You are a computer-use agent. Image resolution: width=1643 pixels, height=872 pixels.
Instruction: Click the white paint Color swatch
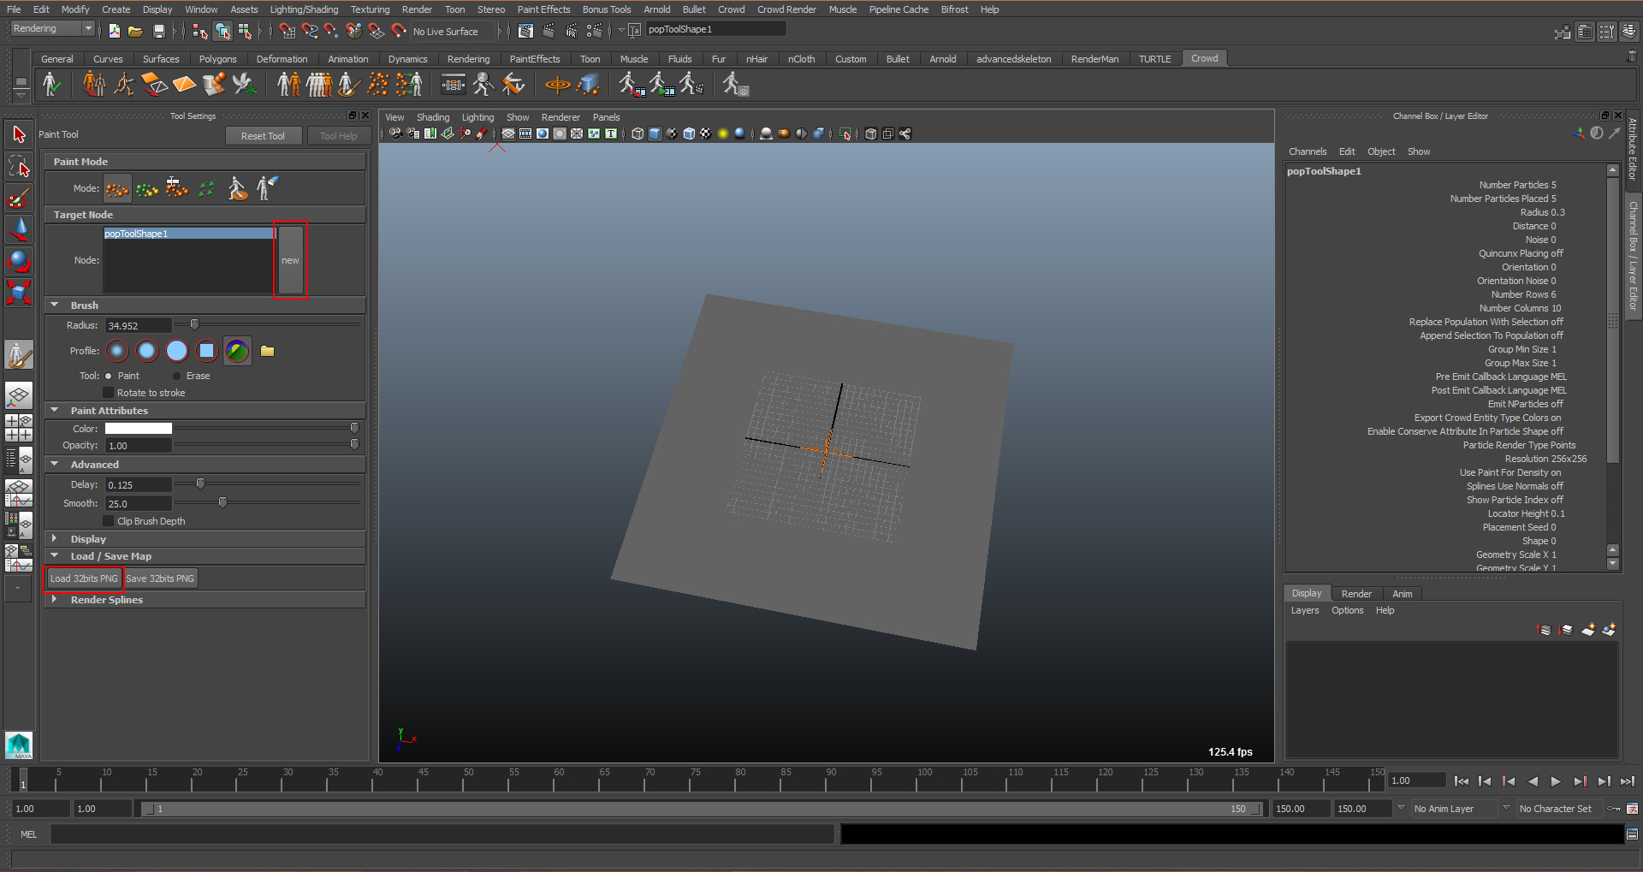[139, 429]
